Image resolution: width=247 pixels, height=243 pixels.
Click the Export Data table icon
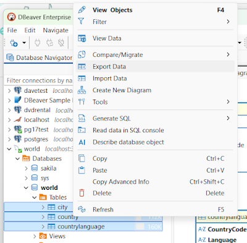(82, 67)
